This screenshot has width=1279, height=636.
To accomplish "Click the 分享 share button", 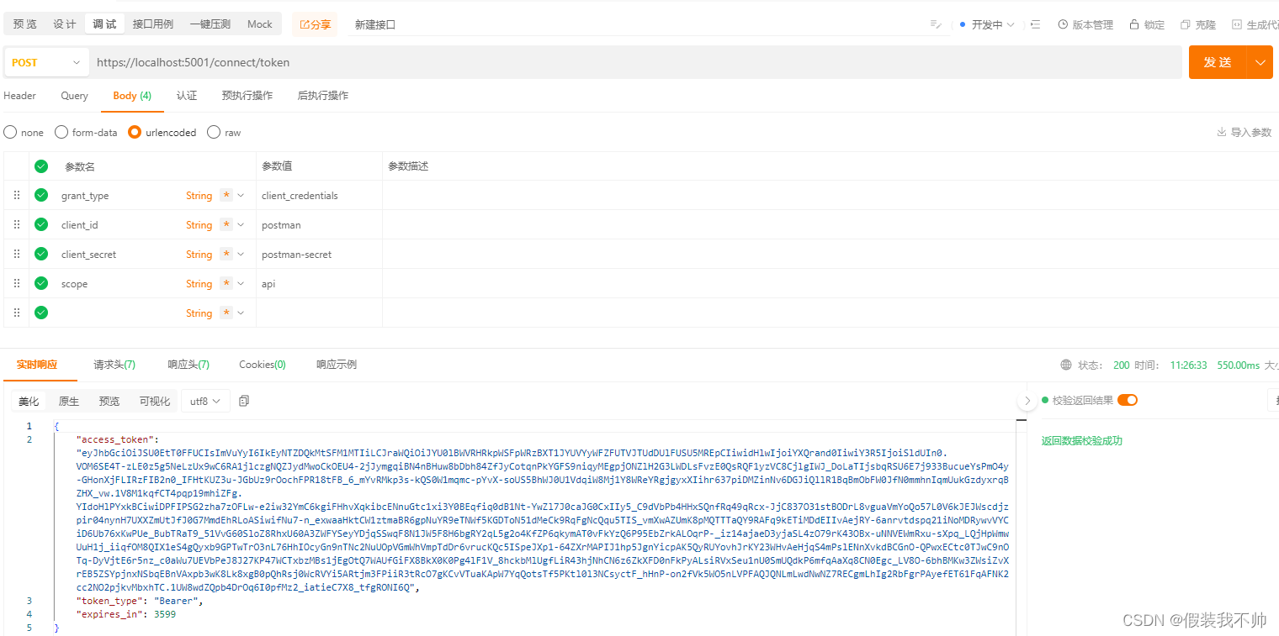I will [316, 24].
